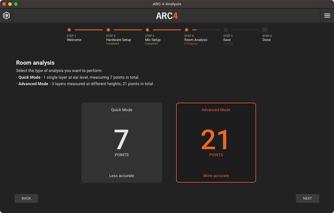Proceed with the NEXT button
The width and height of the screenshot is (334, 213).
point(307,198)
